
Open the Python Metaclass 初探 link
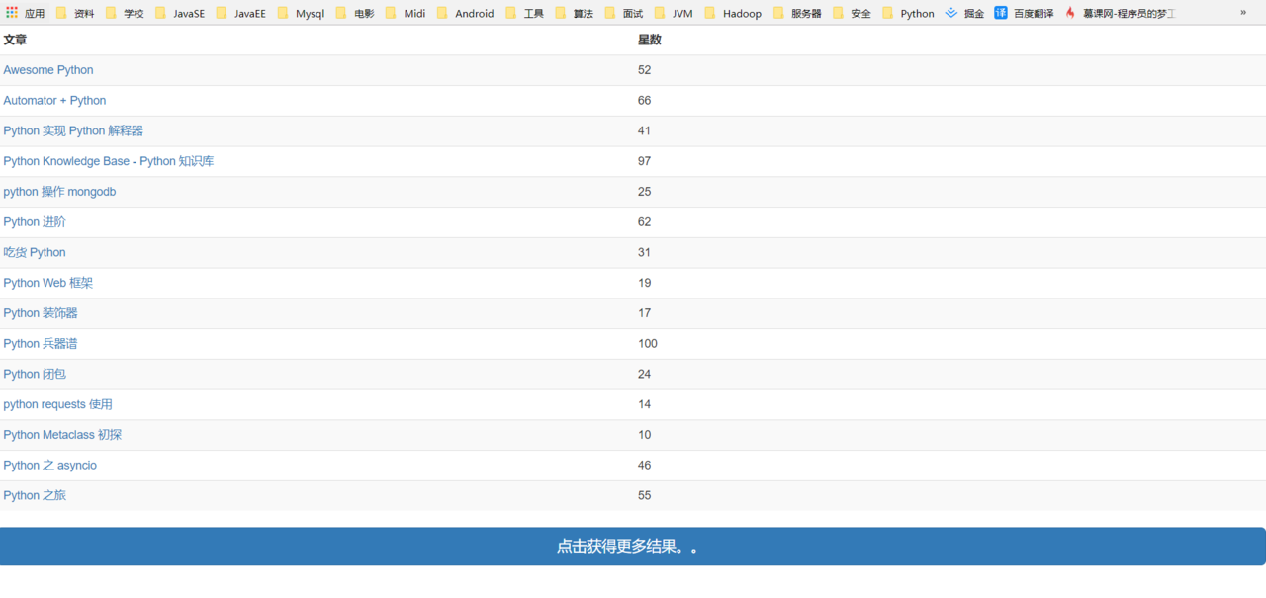(x=62, y=435)
